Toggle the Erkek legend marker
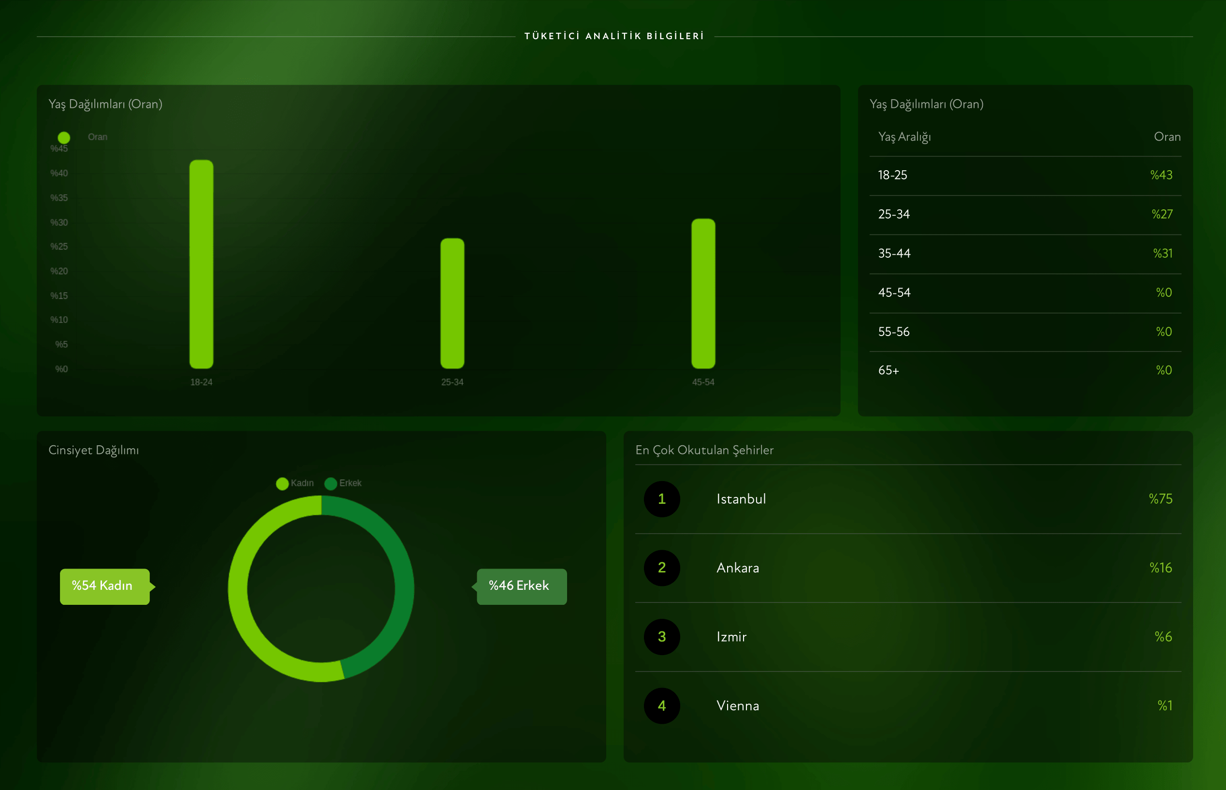Image resolution: width=1226 pixels, height=790 pixels. (330, 484)
